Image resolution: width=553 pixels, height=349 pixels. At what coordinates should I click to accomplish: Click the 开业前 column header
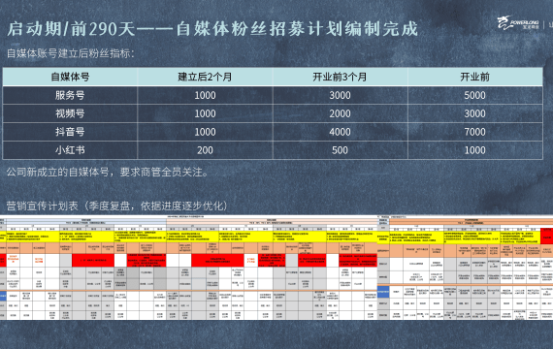475,77
